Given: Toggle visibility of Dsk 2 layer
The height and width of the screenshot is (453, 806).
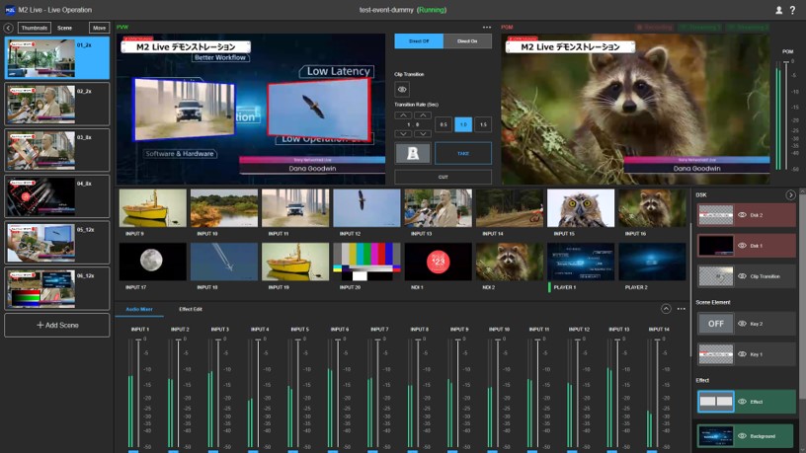Looking at the screenshot, I should [x=743, y=217].
